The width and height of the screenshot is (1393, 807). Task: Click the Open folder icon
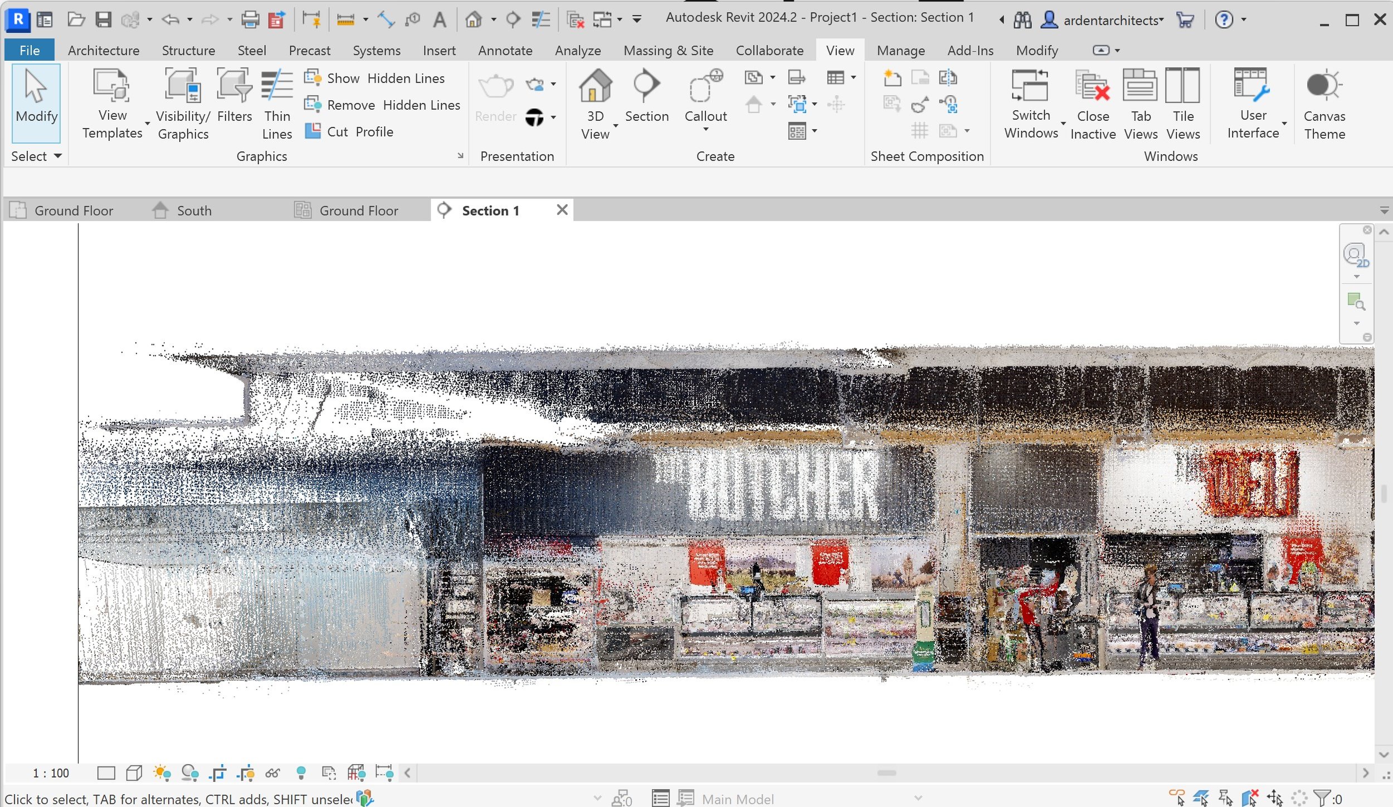(x=76, y=19)
